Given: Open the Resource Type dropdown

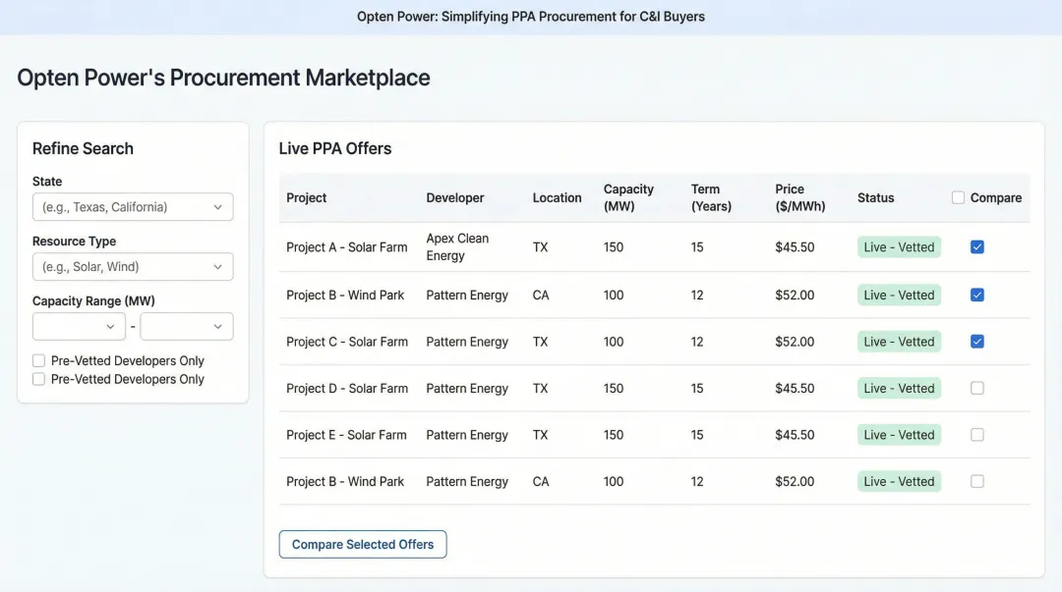Looking at the screenshot, I should [132, 266].
